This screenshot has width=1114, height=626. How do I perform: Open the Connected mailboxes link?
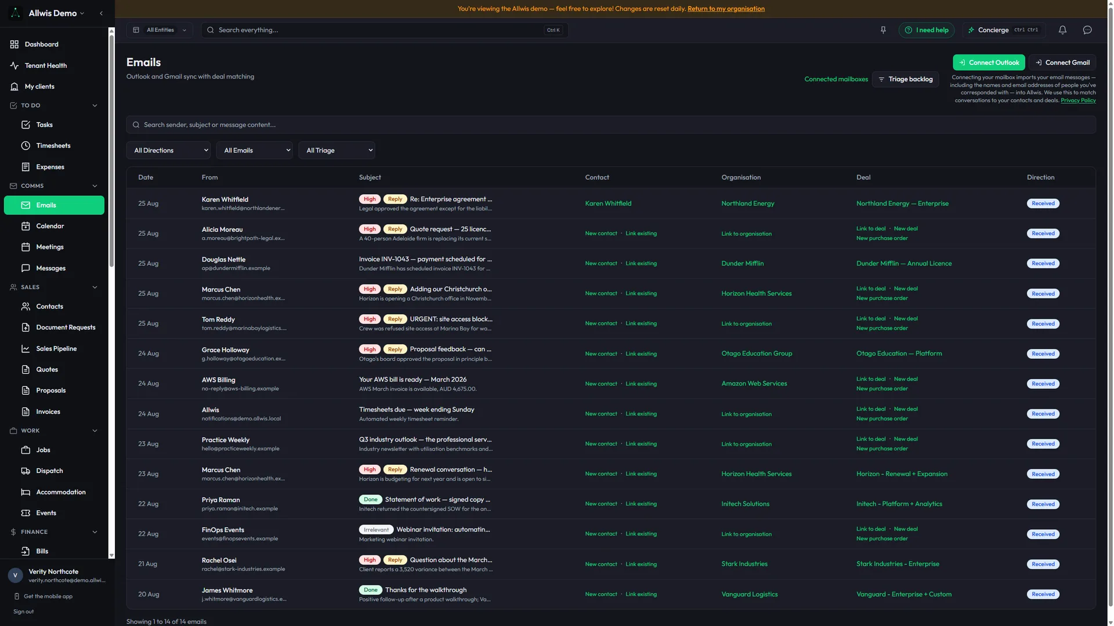836,79
